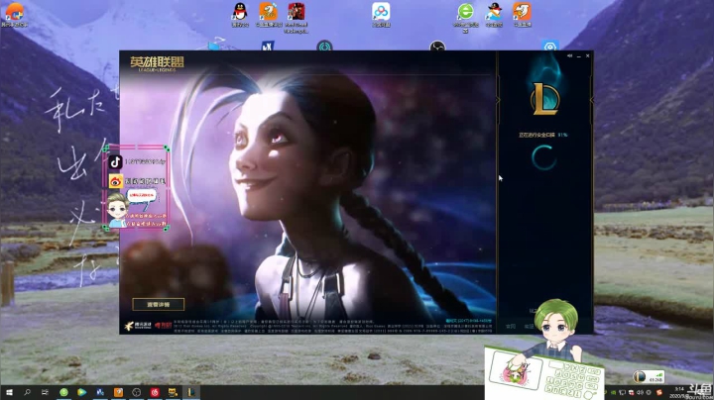This screenshot has height=400, width=714.
Task: Open volume control in system tray
Action: pos(640,392)
